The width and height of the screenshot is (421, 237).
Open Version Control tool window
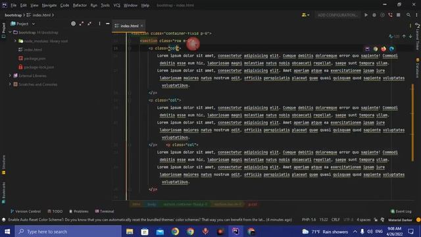tap(26, 211)
